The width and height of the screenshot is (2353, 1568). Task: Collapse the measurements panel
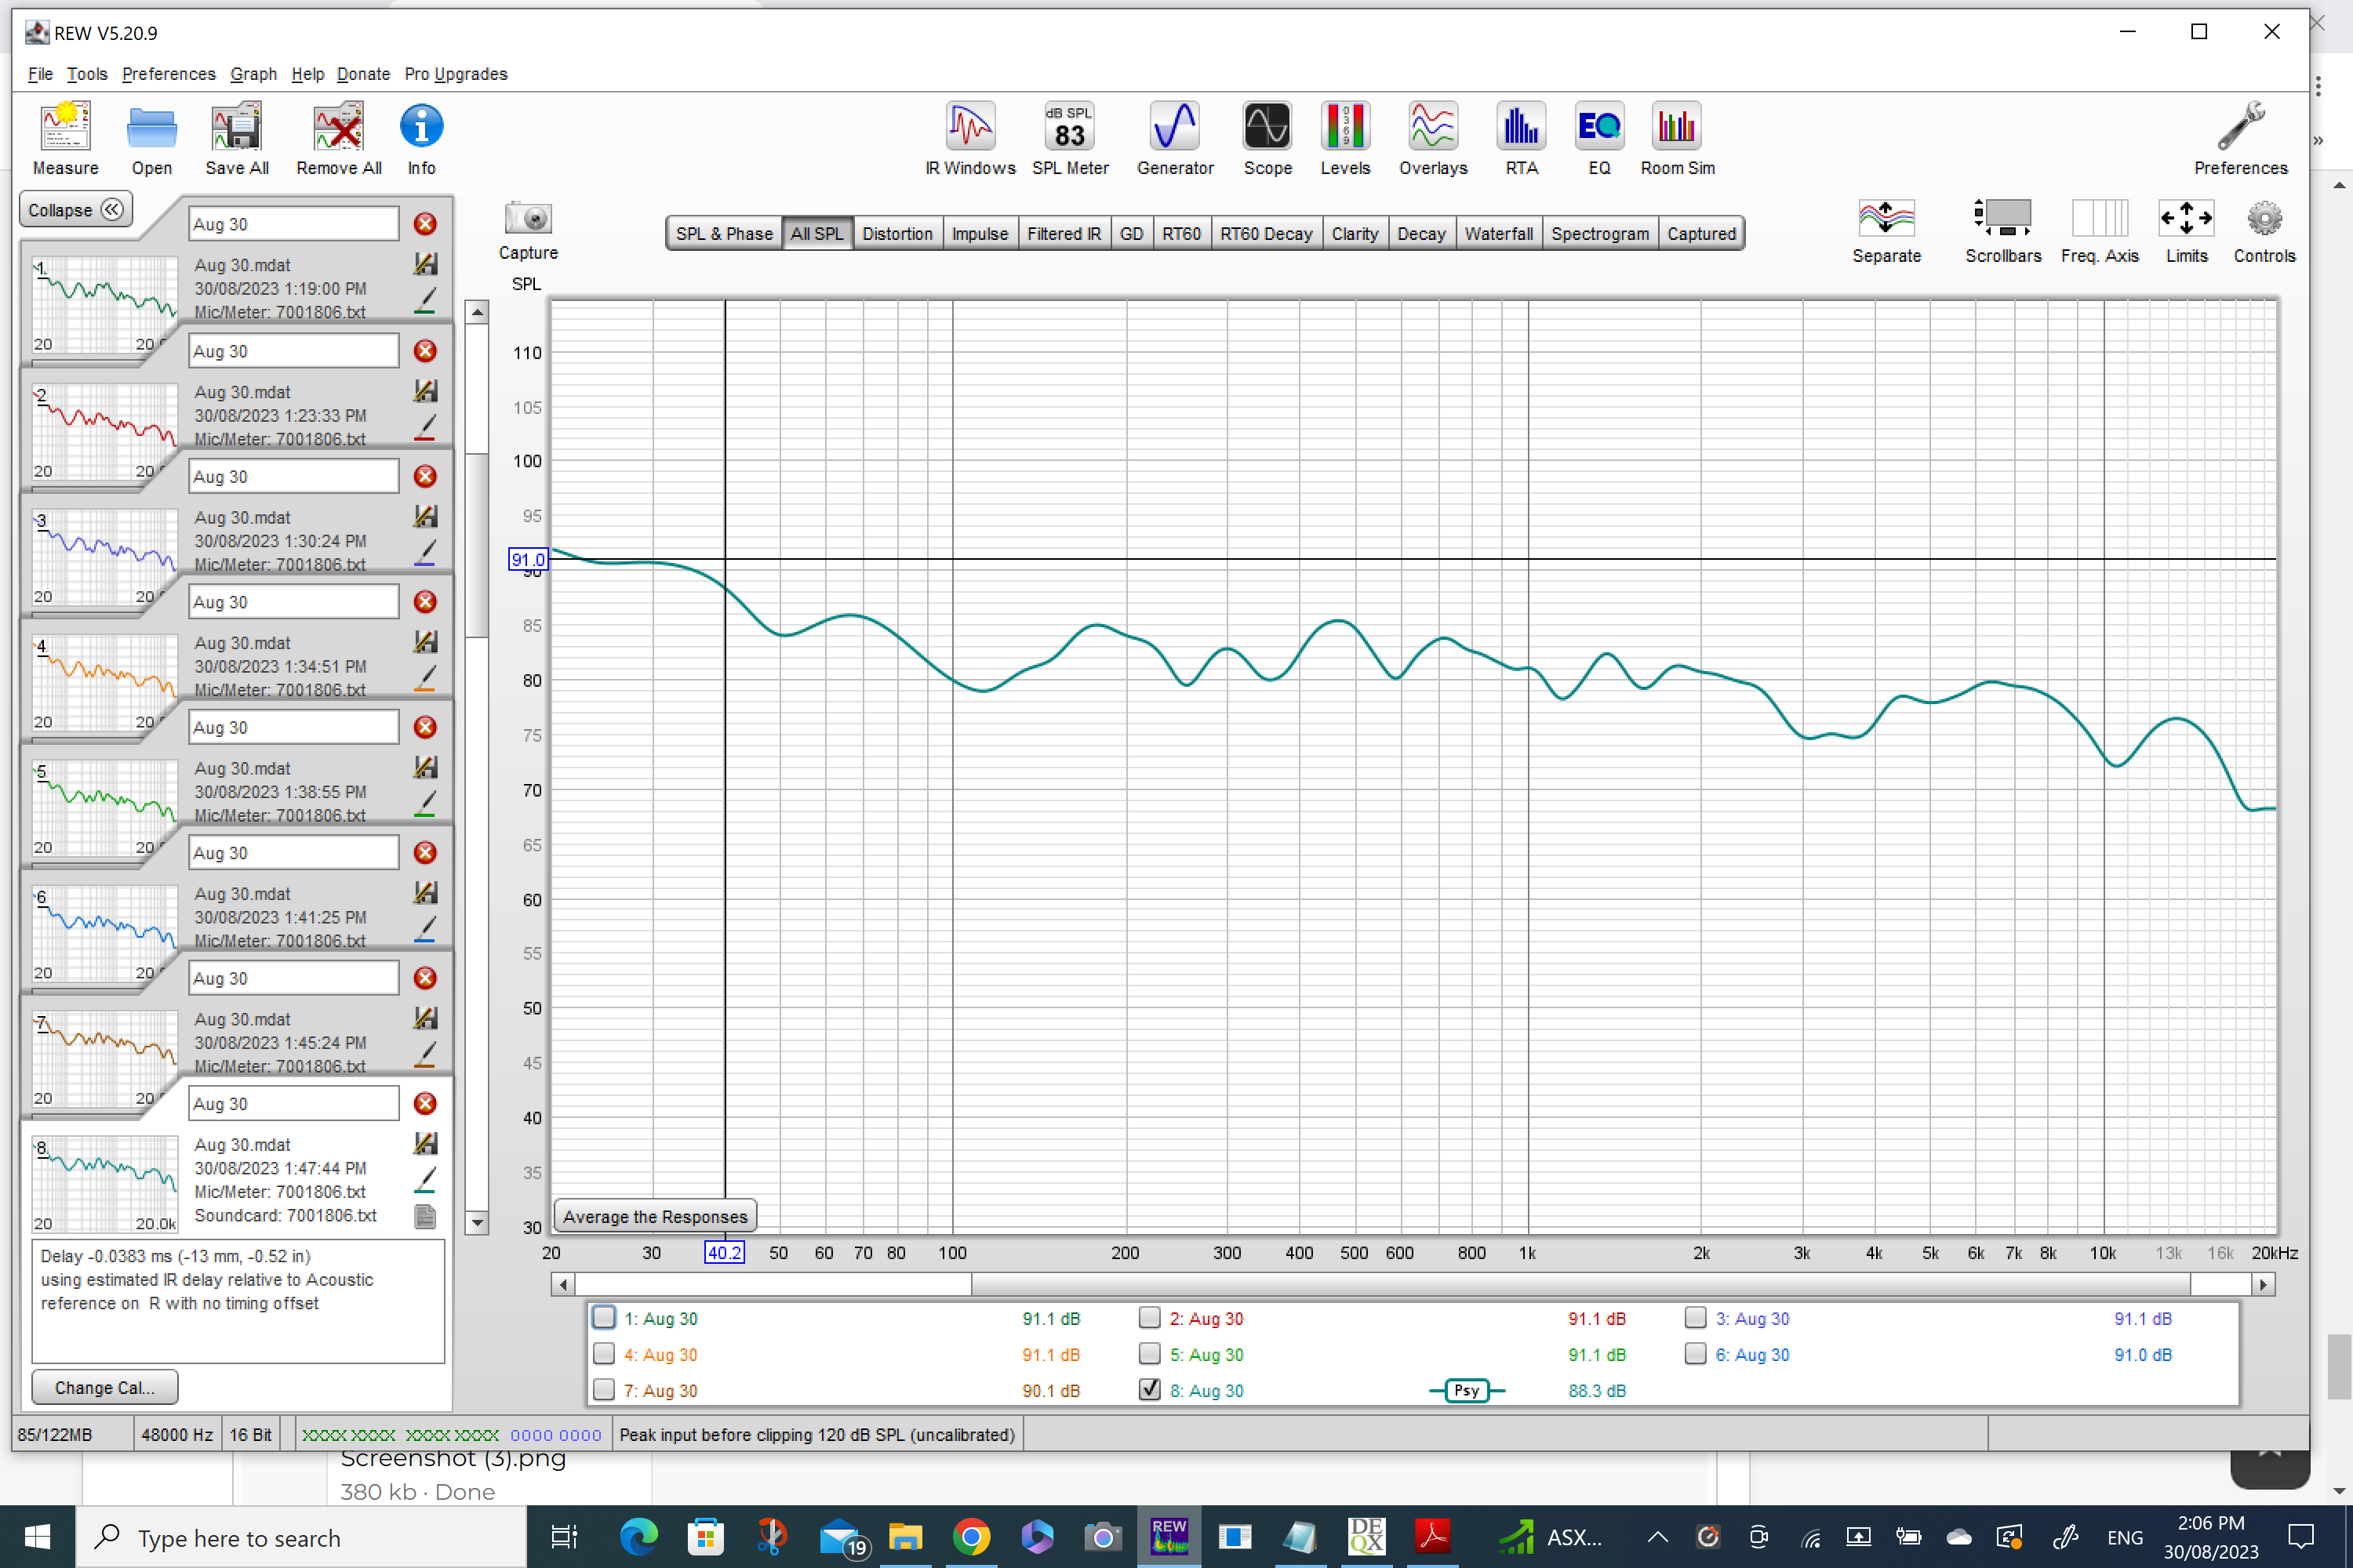[x=75, y=210]
